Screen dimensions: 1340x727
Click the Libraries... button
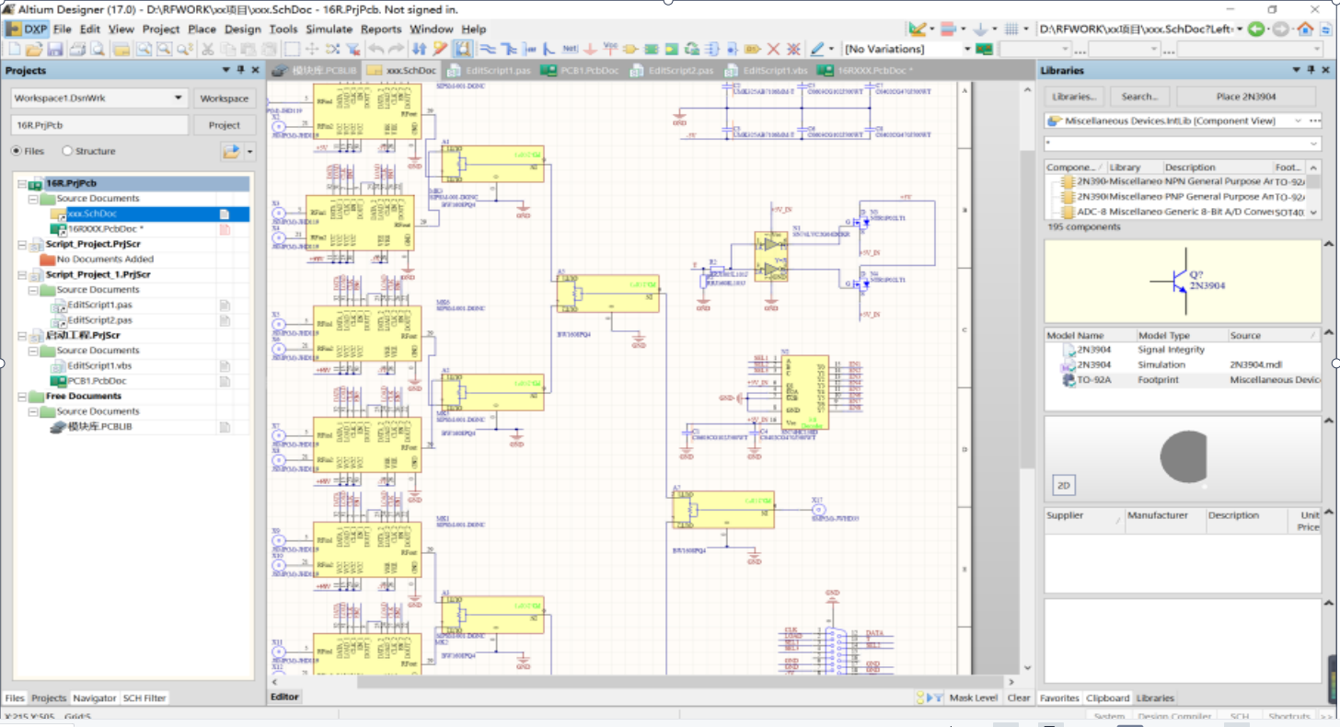coord(1074,97)
